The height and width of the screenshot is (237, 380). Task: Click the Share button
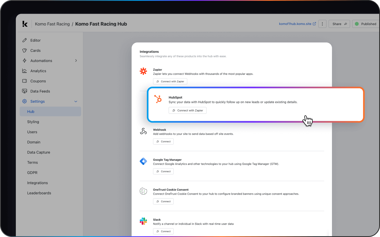[339, 24]
